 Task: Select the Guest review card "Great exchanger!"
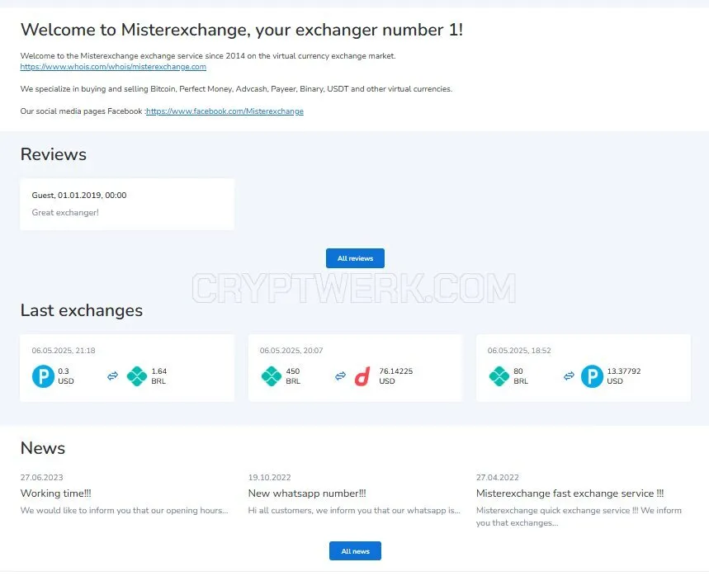click(x=127, y=205)
